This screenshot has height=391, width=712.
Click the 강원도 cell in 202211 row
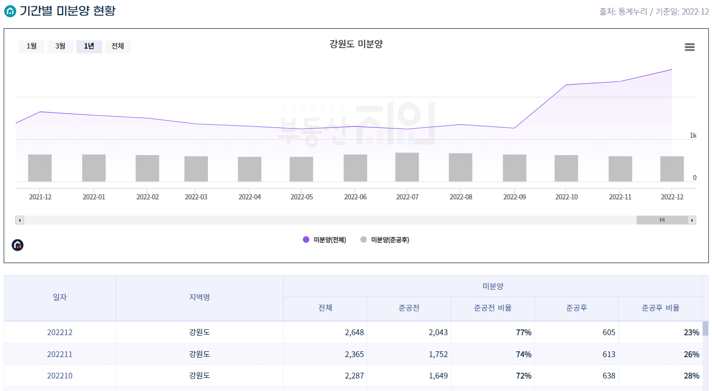200,354
